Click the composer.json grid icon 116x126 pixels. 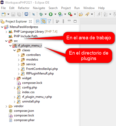[x=11, y=111]
